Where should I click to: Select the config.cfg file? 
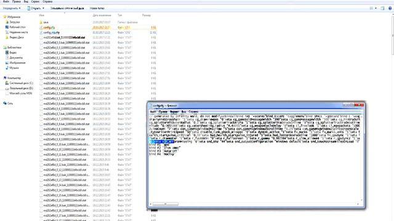tap(49, 27)
